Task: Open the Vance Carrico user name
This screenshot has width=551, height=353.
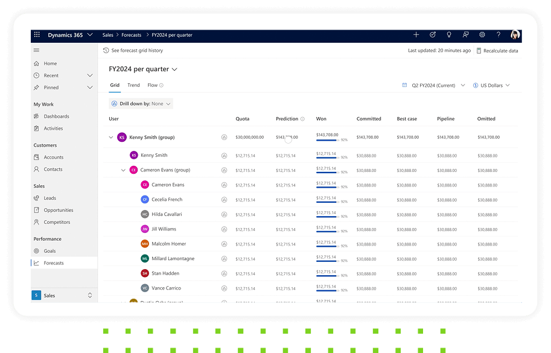Action: (x=166, y=288)
